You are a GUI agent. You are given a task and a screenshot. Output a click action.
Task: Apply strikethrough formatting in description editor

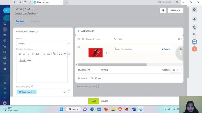point(33,54)
